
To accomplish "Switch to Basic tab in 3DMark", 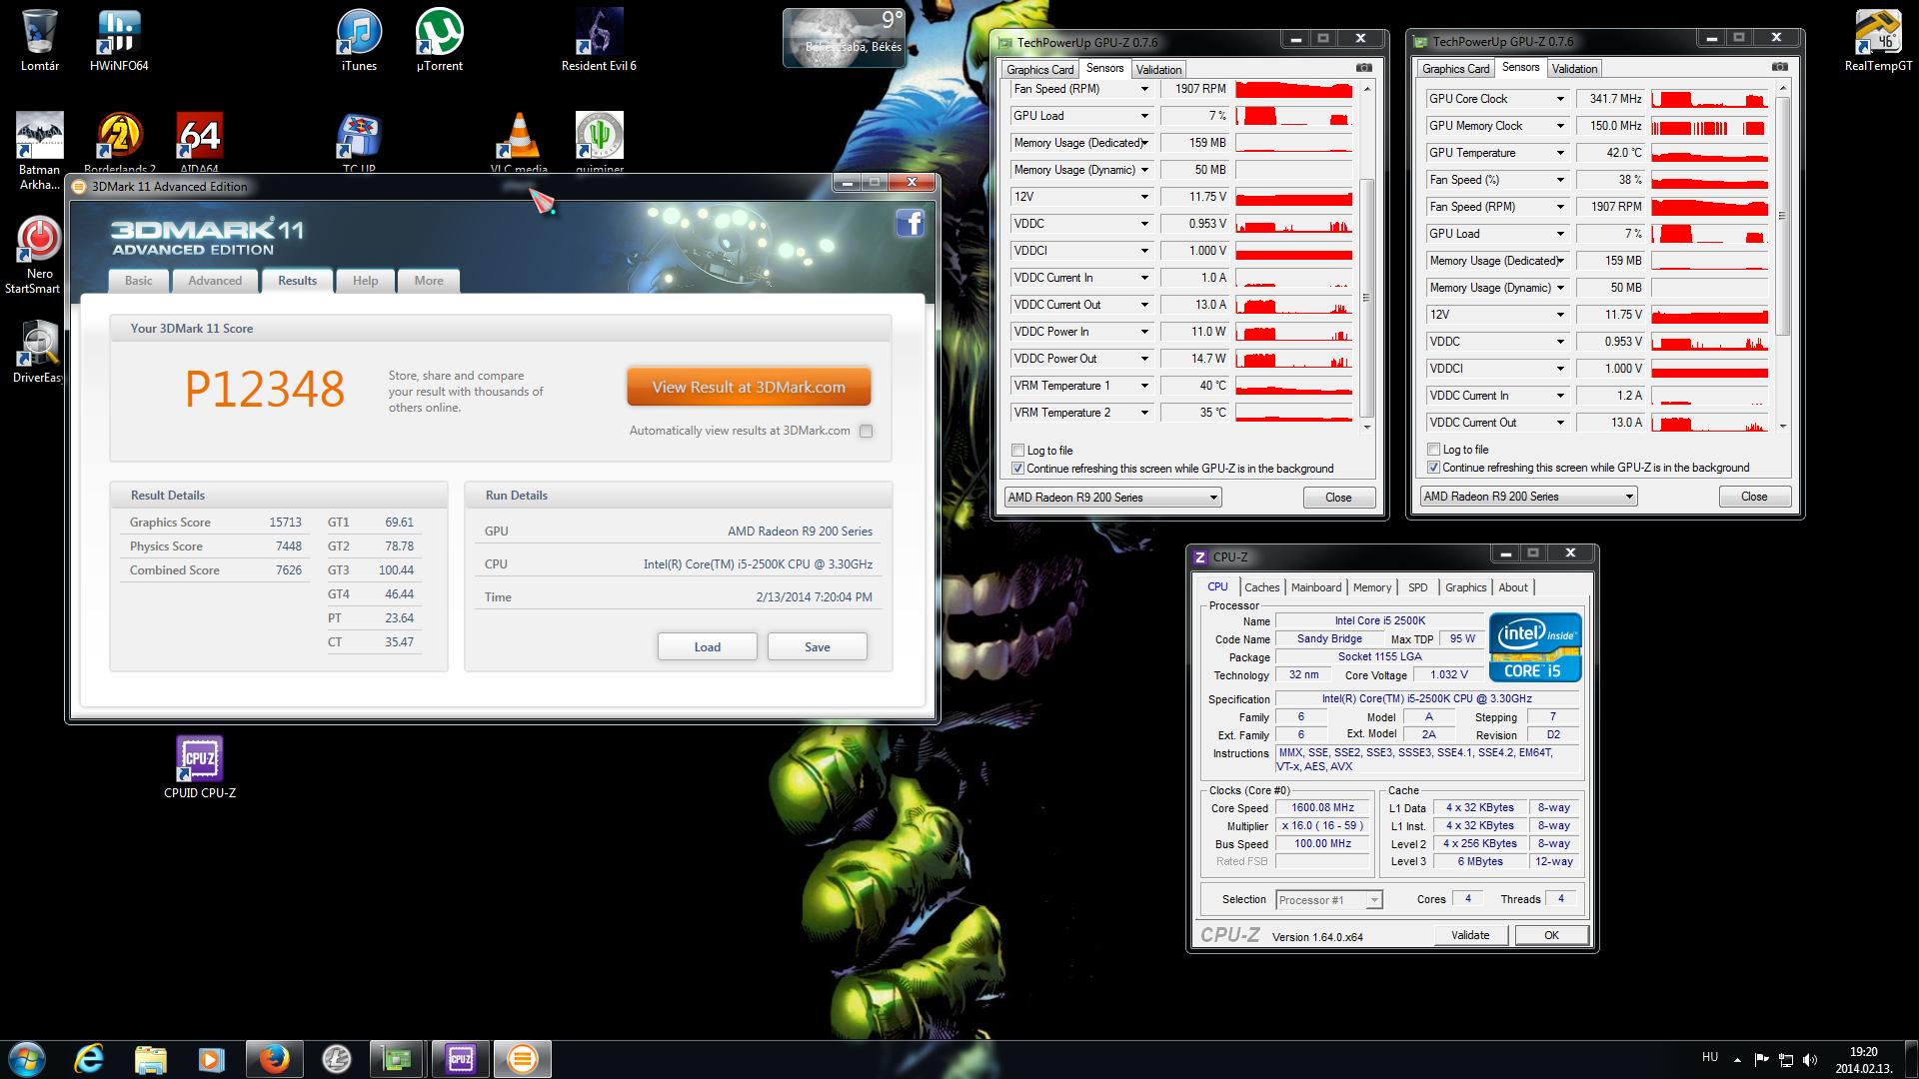I will pyautogui.click(x=139, y=281).
